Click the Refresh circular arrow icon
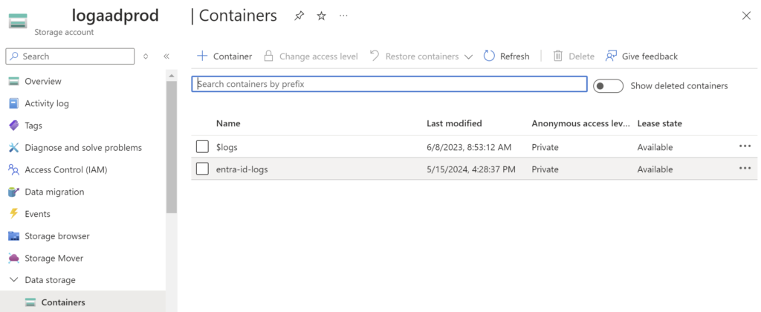This screenshot has height=312, width=761. (x=489, y=56)
